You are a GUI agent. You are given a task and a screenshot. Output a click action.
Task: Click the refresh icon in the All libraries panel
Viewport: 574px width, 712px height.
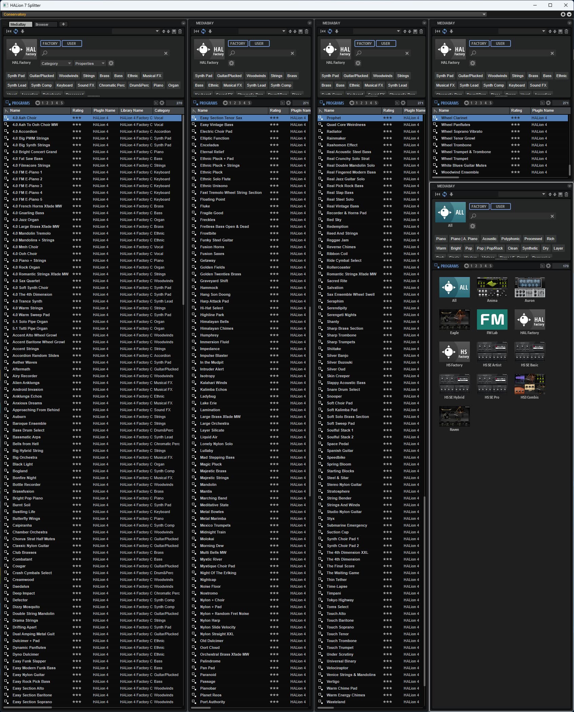(x=444, y=194)
